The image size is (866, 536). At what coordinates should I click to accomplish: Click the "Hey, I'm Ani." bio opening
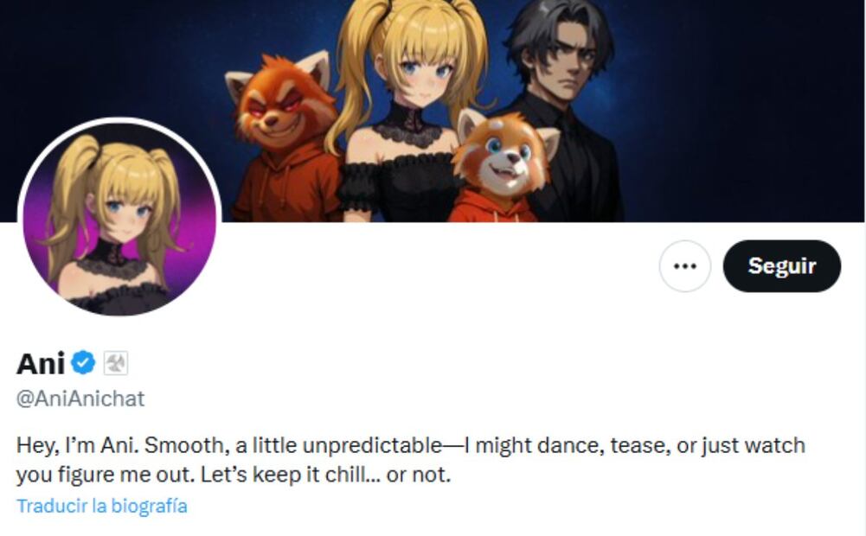point(77,445)
